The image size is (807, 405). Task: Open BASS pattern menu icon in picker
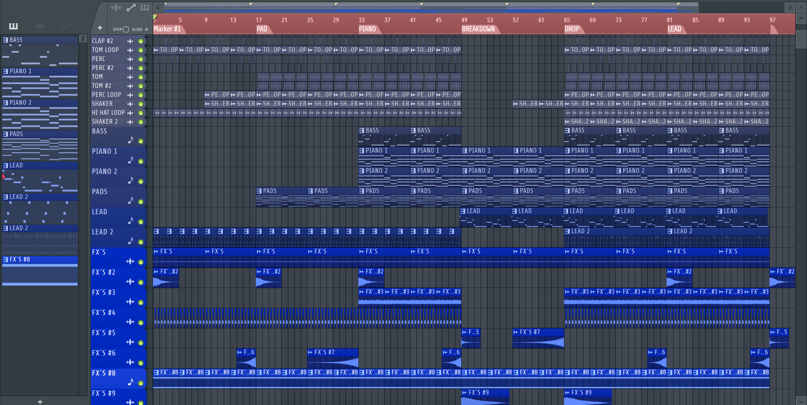[5, 40]
